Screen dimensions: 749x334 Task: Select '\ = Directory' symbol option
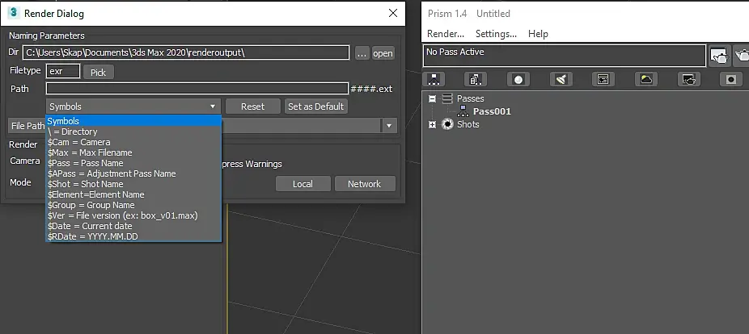pos(133,132)
